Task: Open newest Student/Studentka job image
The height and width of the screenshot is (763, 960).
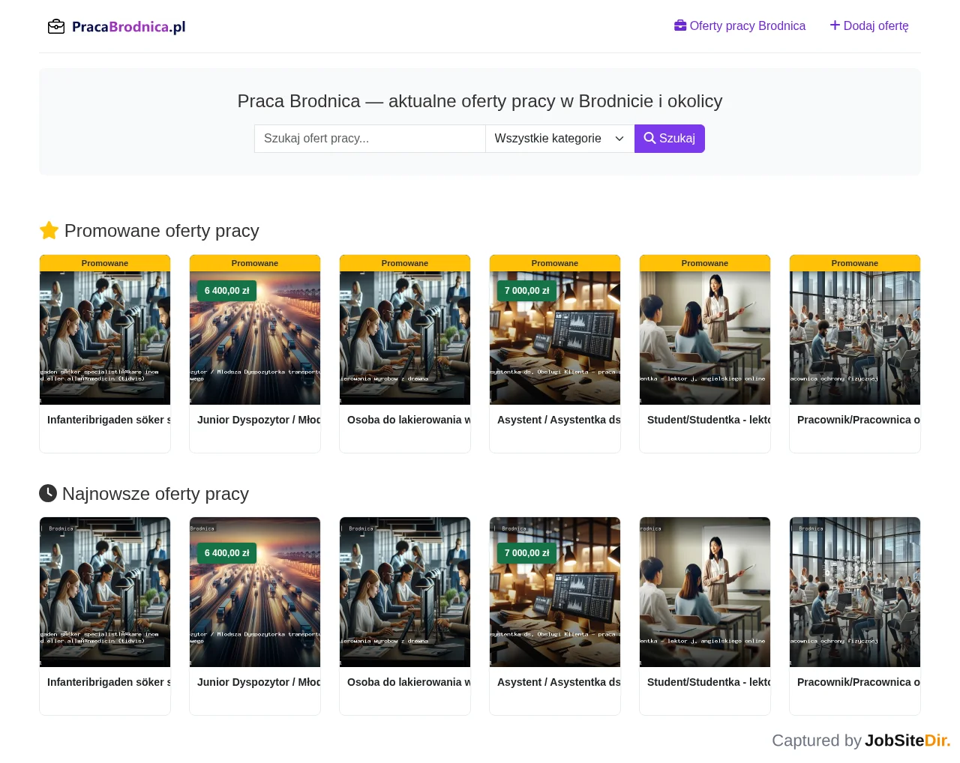Action: 705,592
